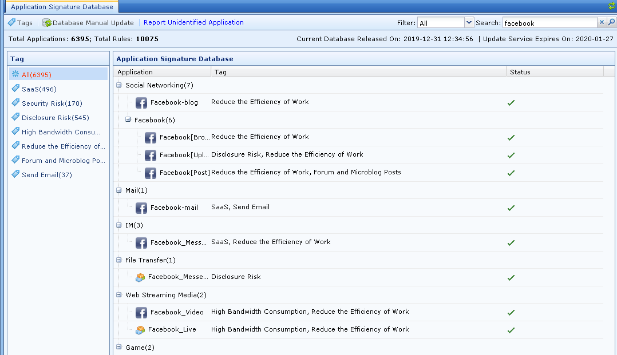Collapse the Social Networking(7) group
Viewport: 617px width, 355px height.
(119, 85)
